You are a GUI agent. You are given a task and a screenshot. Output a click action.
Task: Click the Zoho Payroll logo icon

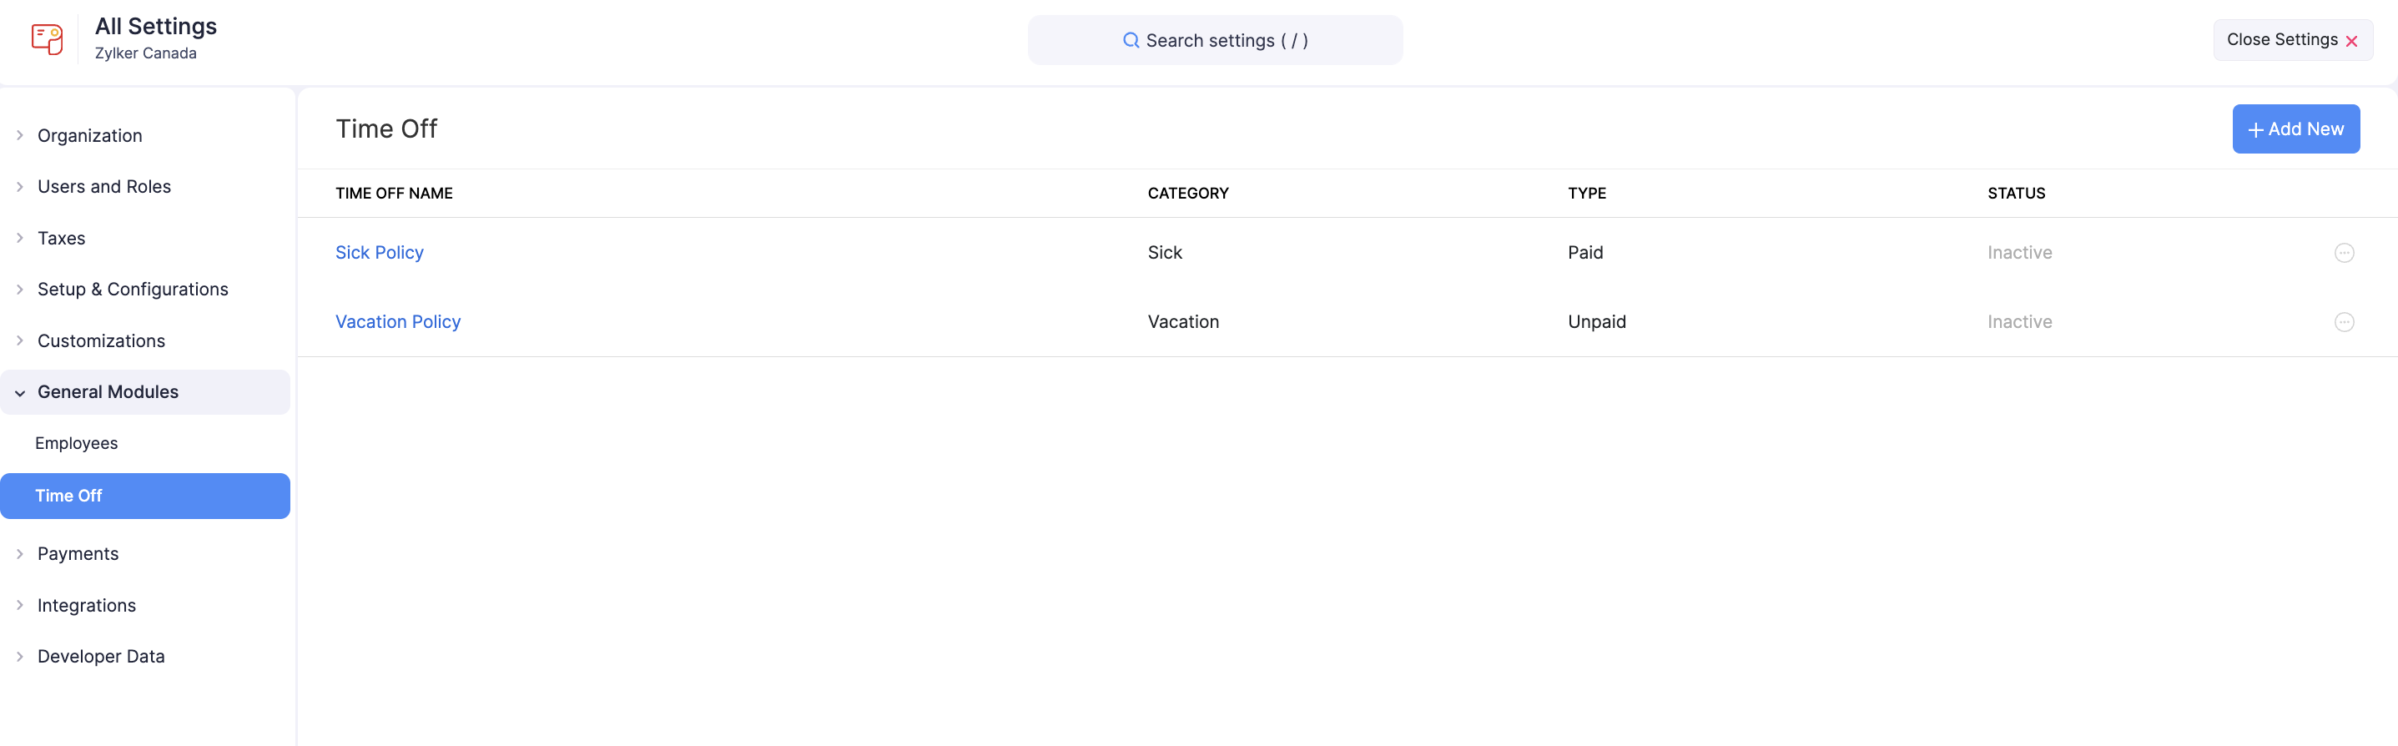[47, 39]
